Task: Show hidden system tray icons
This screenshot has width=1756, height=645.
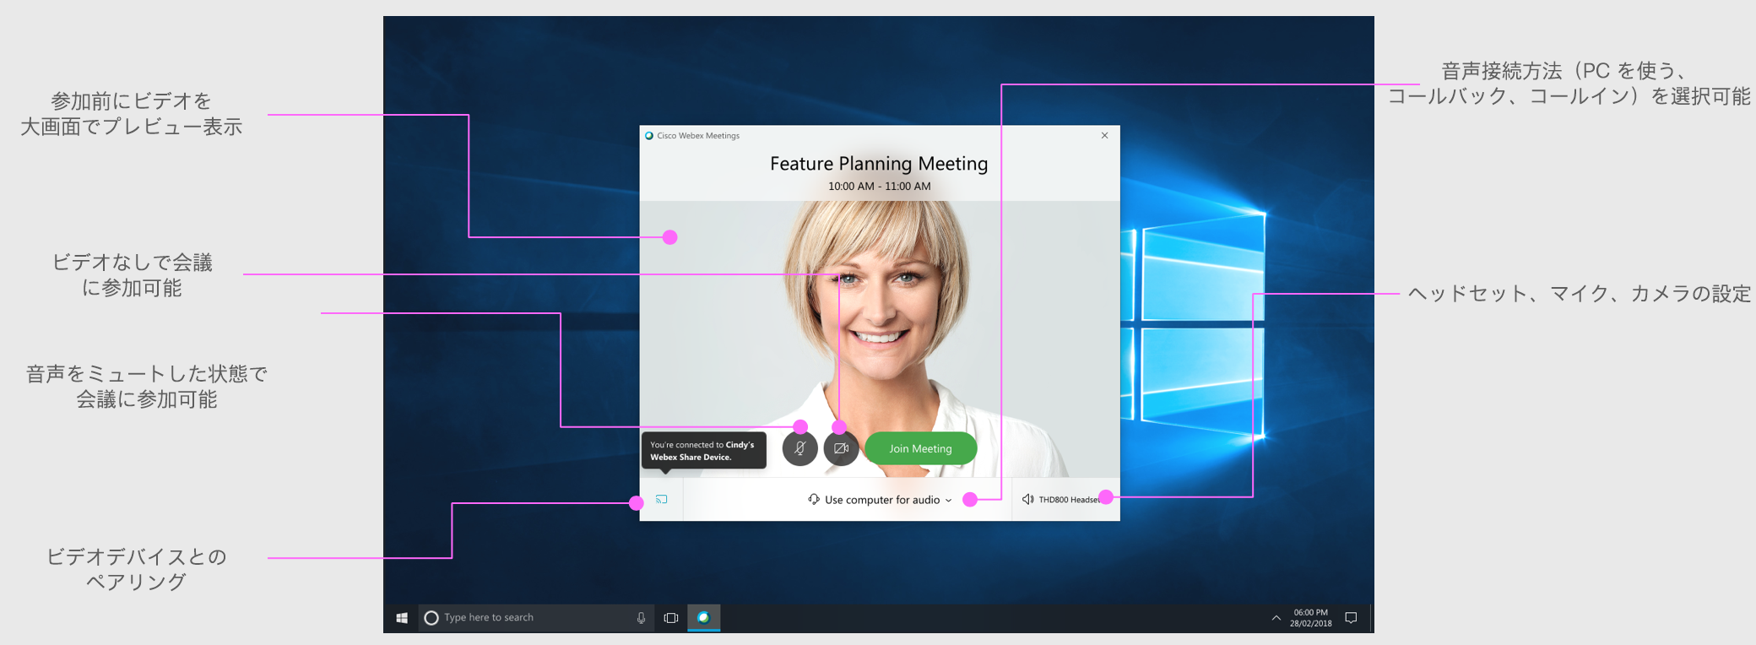Action: (x=1276, y=618)
